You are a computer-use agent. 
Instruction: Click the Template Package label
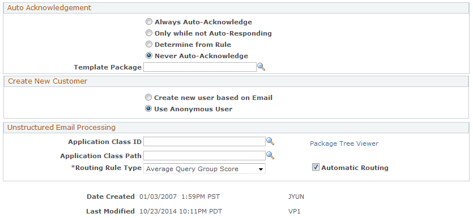coord(108,67)
